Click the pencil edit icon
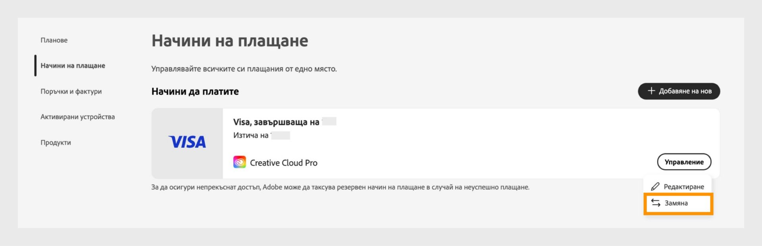Screen dimensions: 762x246 point(655,186)
